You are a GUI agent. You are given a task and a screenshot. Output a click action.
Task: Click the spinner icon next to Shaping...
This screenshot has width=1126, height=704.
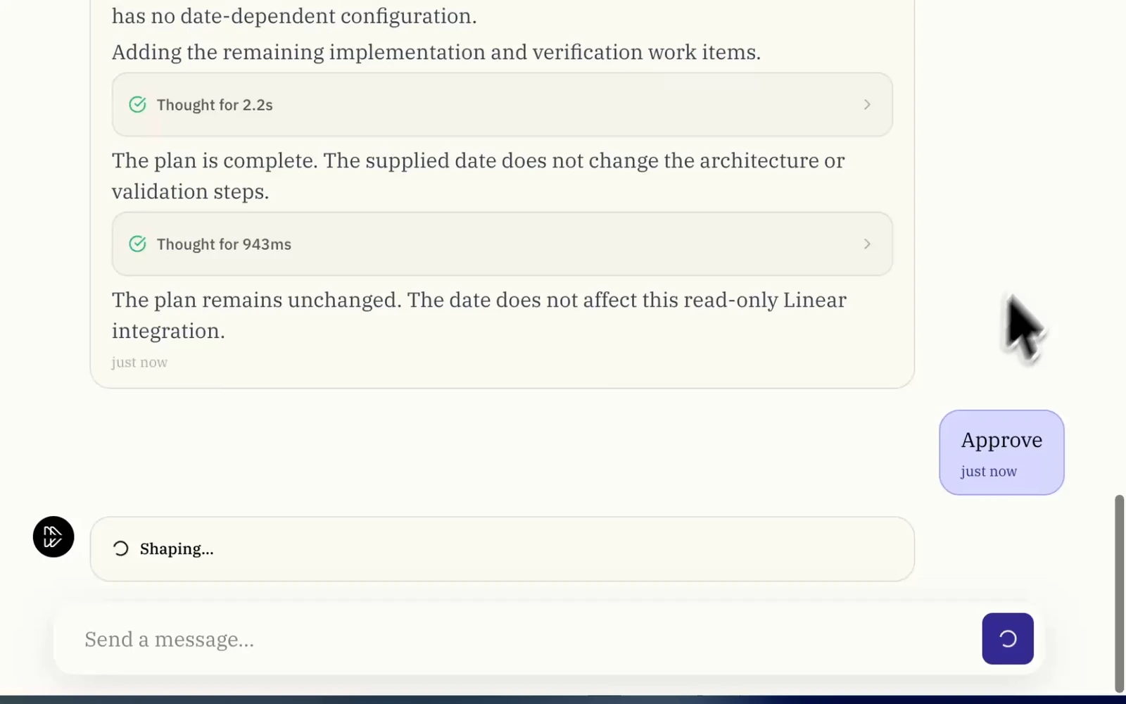121,549
